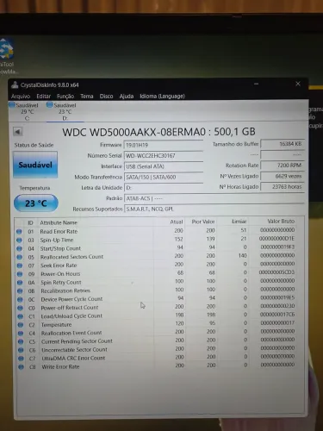Click the ID column header
The width and height of the screenshot is (323, 431).
tap(30, 223)
